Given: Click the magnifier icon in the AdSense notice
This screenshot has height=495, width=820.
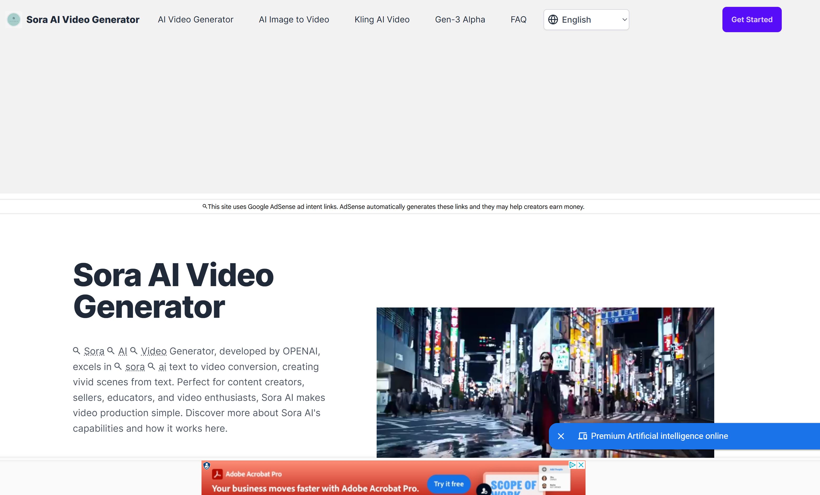Looking at the screenshot, I should (205, 206).
